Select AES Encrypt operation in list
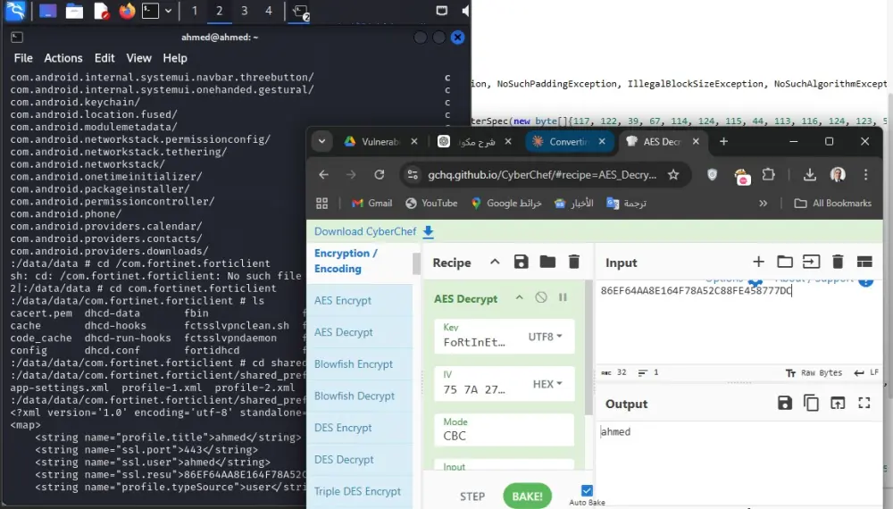Screen dimensions: 893x509 (359, 300)
